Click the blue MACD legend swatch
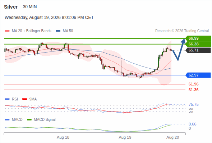Screen dimensions: 212x143 (7, 120)
